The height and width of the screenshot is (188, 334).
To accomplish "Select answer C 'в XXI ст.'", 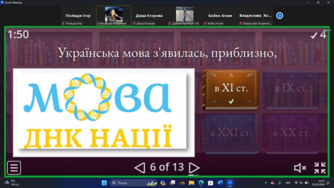I will [231, 134].
